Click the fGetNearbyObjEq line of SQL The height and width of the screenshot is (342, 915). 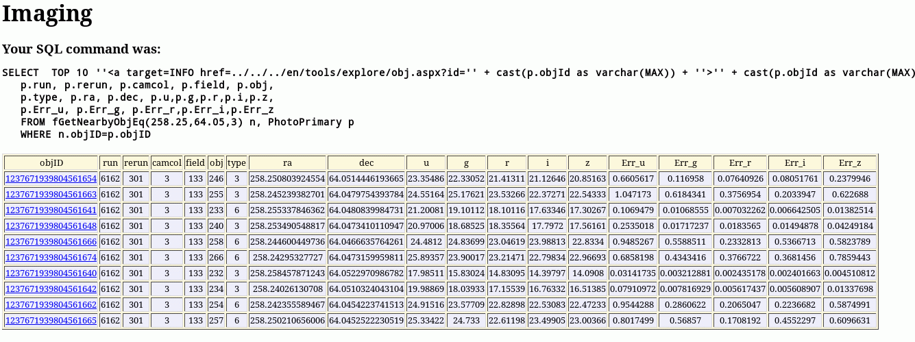point(188,122)
